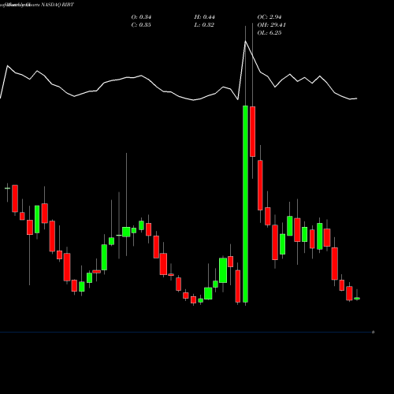Click the 0 axis label at baseline end

click(373, 333)
